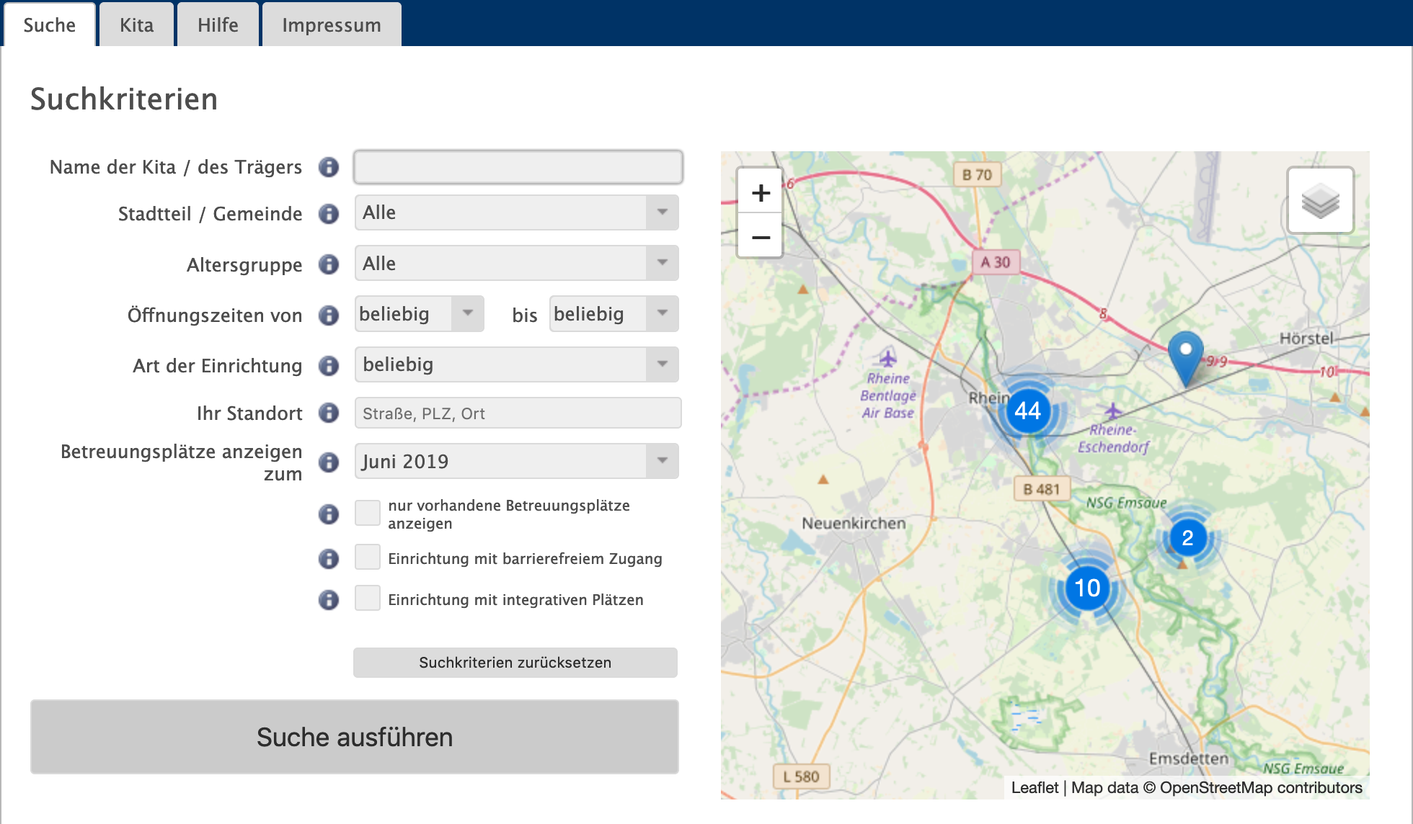Open the Impressum tab
This screenshot has height=824, width=1413.
(331, 25)
